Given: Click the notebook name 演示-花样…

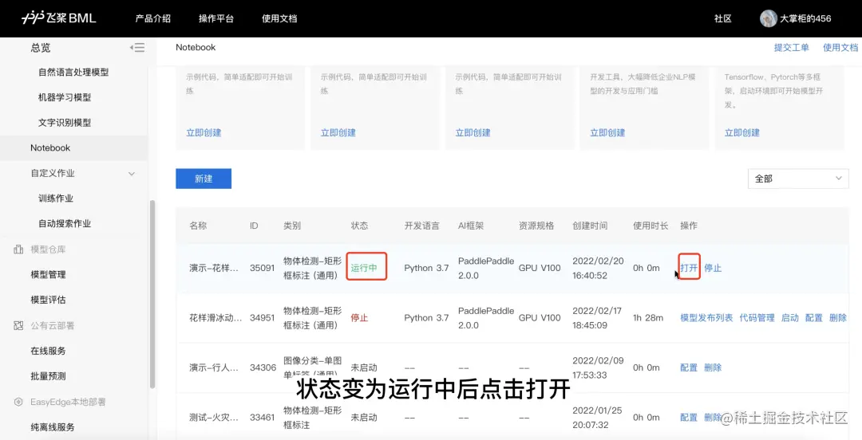Looking at the screenshot, I should 214,268.
